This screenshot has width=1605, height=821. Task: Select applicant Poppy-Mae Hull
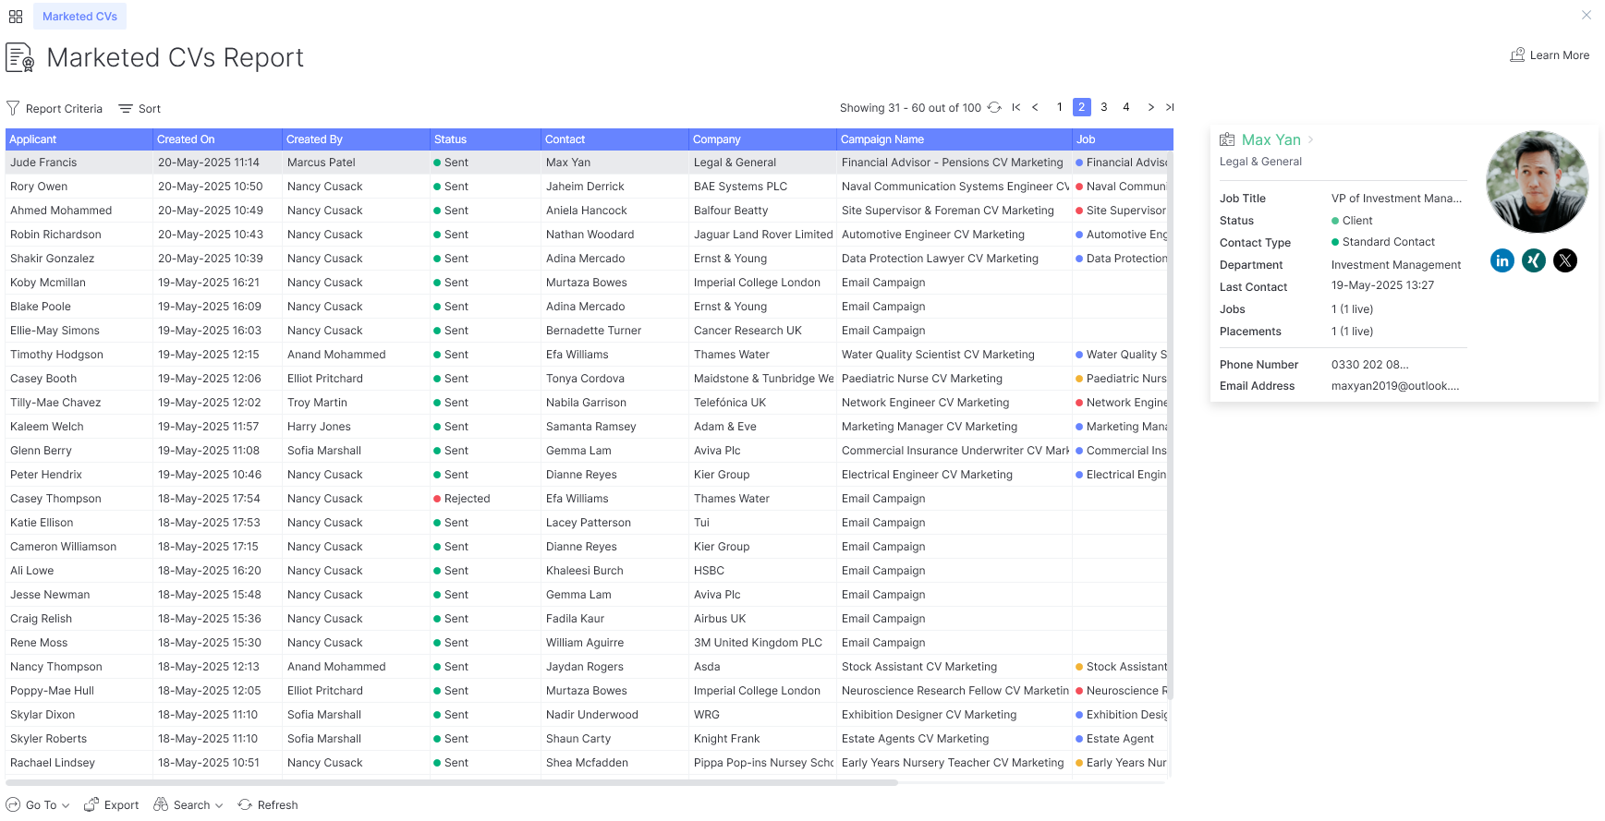point(52,691)
